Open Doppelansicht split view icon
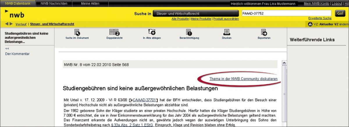349x127 pixels. point(114,32)
